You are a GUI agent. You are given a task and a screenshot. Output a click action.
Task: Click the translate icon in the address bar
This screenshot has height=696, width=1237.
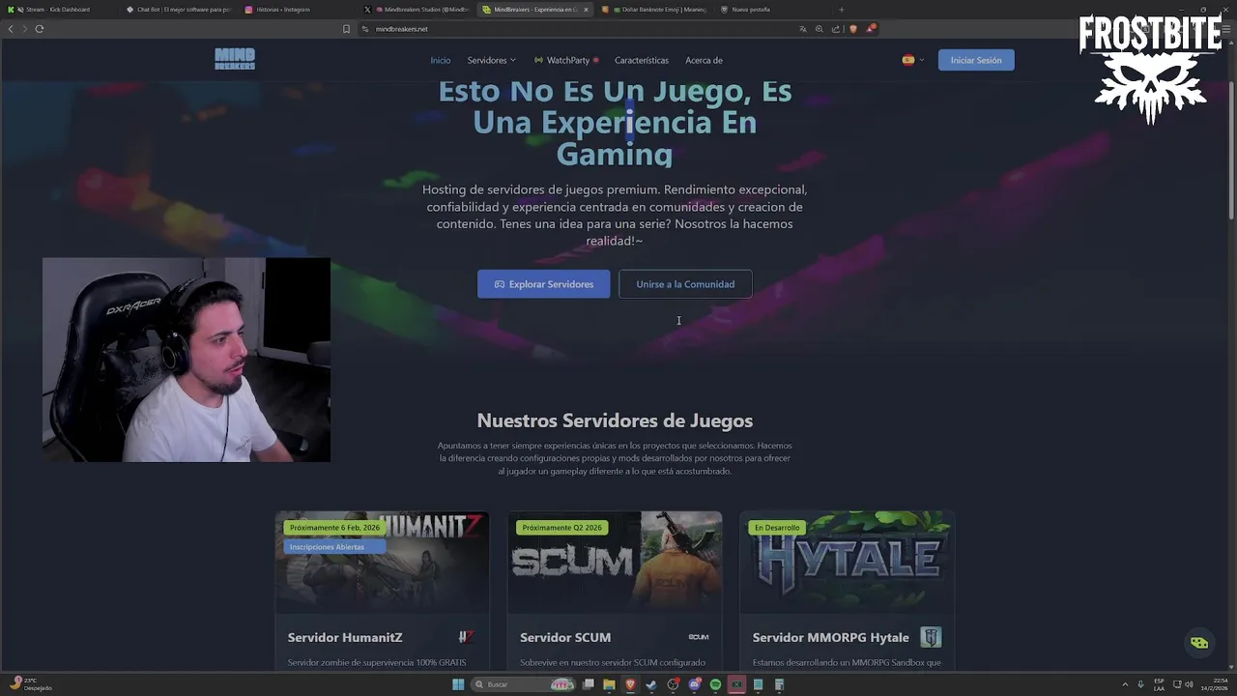coord(802,29)
